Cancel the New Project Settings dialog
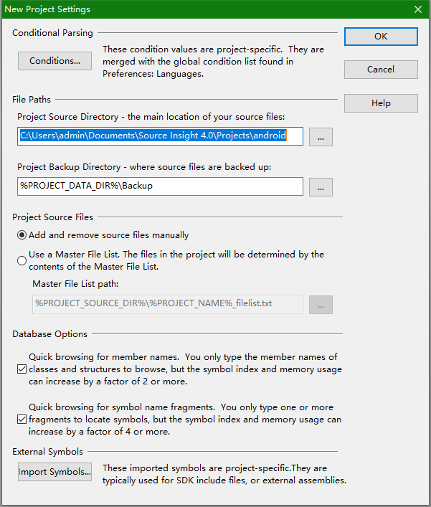Image resolution: width=431 pixels, height=507 pixels. click(x=381, y=70)
